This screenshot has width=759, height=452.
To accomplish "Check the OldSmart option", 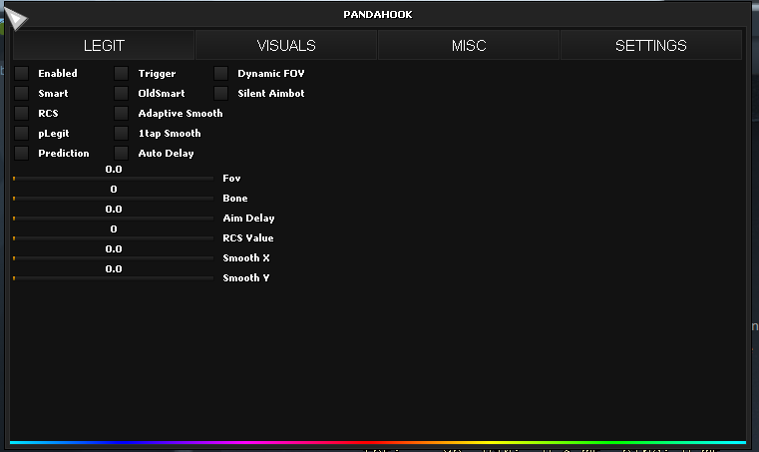I will tap(121, 93).
